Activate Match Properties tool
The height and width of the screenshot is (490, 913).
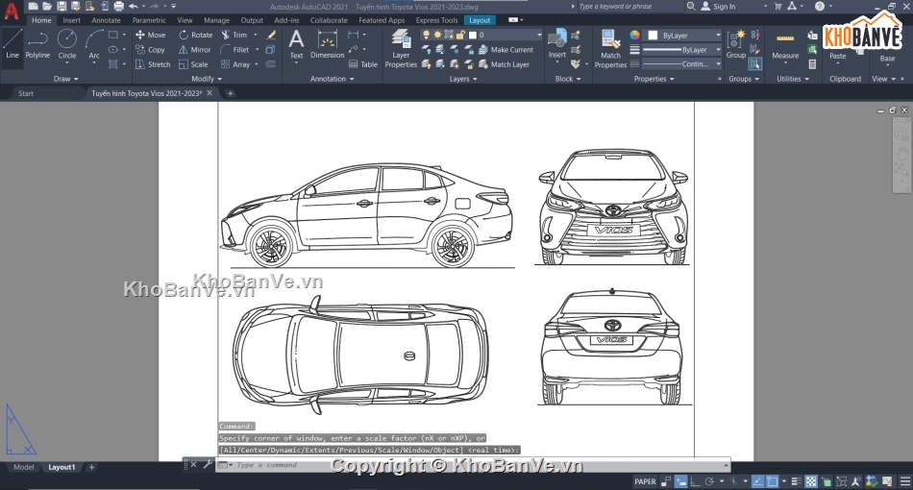pos(610,49)
